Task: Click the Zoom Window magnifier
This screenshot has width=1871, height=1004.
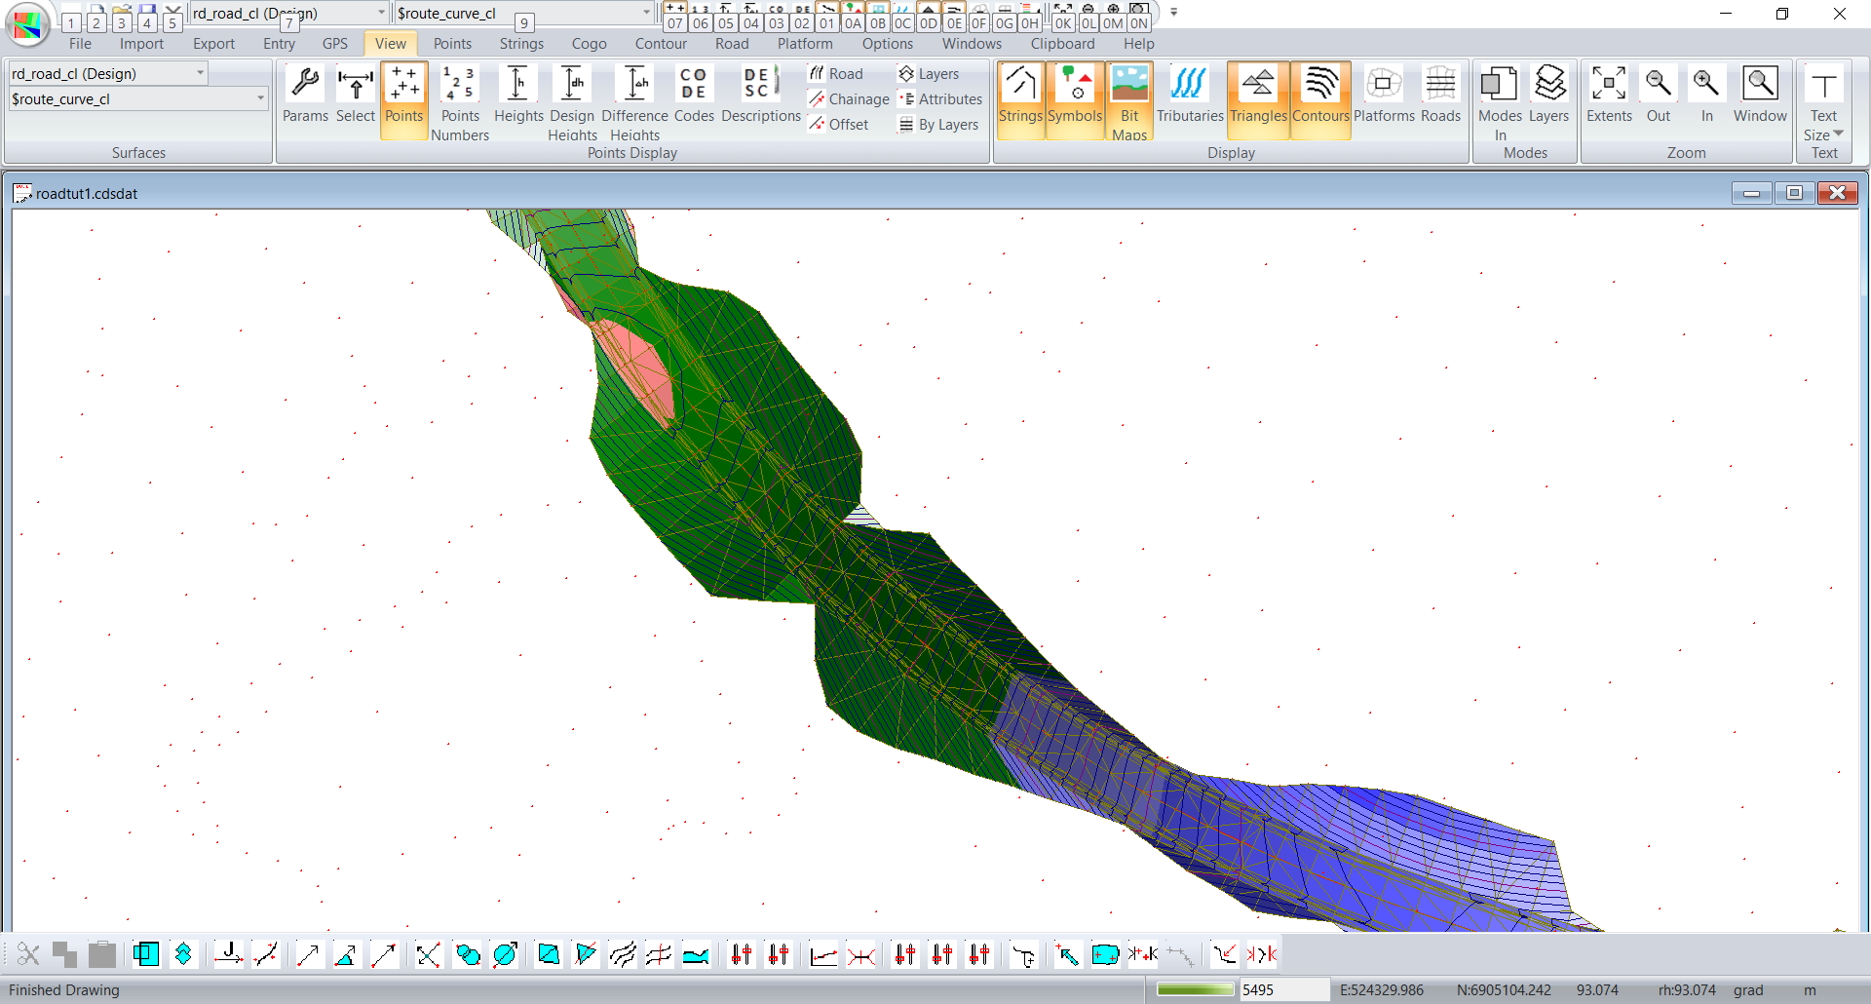Action: 1759,85
